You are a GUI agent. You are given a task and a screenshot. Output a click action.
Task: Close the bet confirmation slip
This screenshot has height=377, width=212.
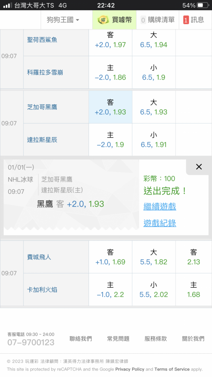click(x=199, y=167)
